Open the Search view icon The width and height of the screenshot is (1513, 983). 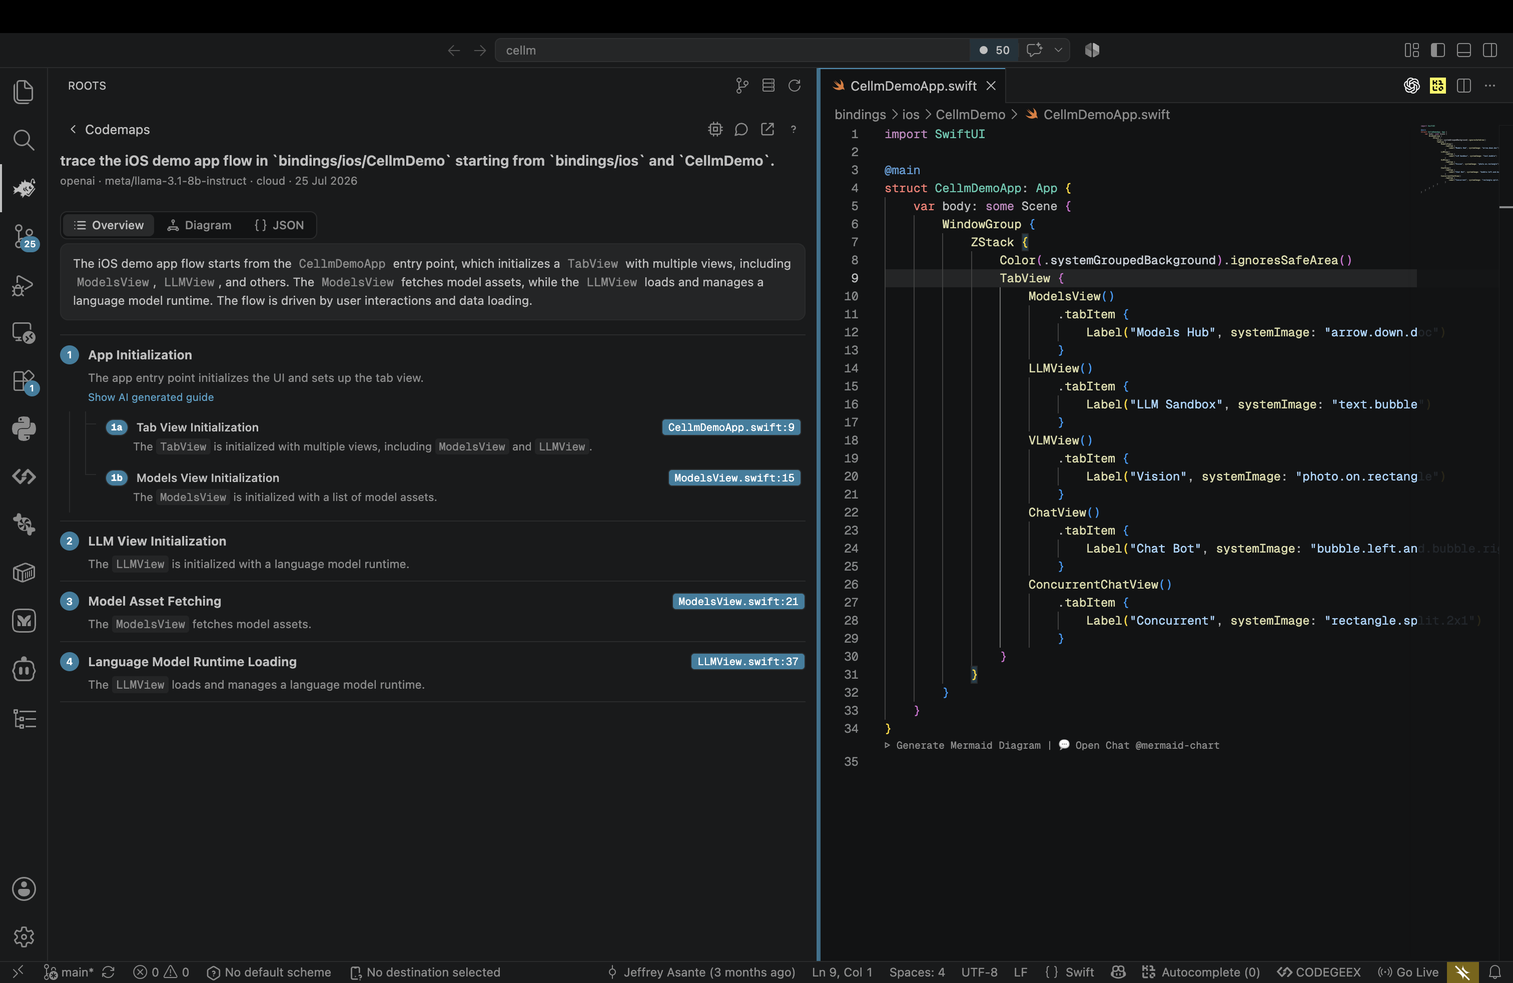(x=24, y=140)
